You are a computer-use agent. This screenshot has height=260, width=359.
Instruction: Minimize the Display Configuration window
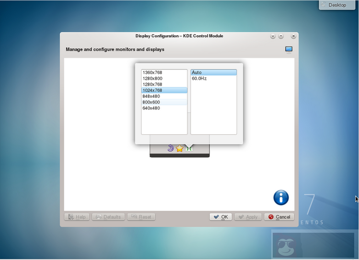273,36
